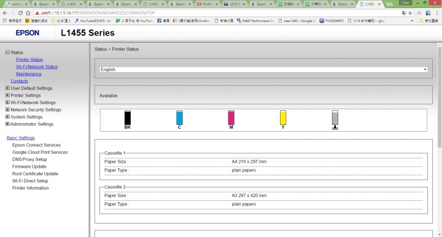Image resolution: width=442 pixels, height=237 pixels.
Task: Open Epson Connect Services
Action: click(x=36, y=145)
